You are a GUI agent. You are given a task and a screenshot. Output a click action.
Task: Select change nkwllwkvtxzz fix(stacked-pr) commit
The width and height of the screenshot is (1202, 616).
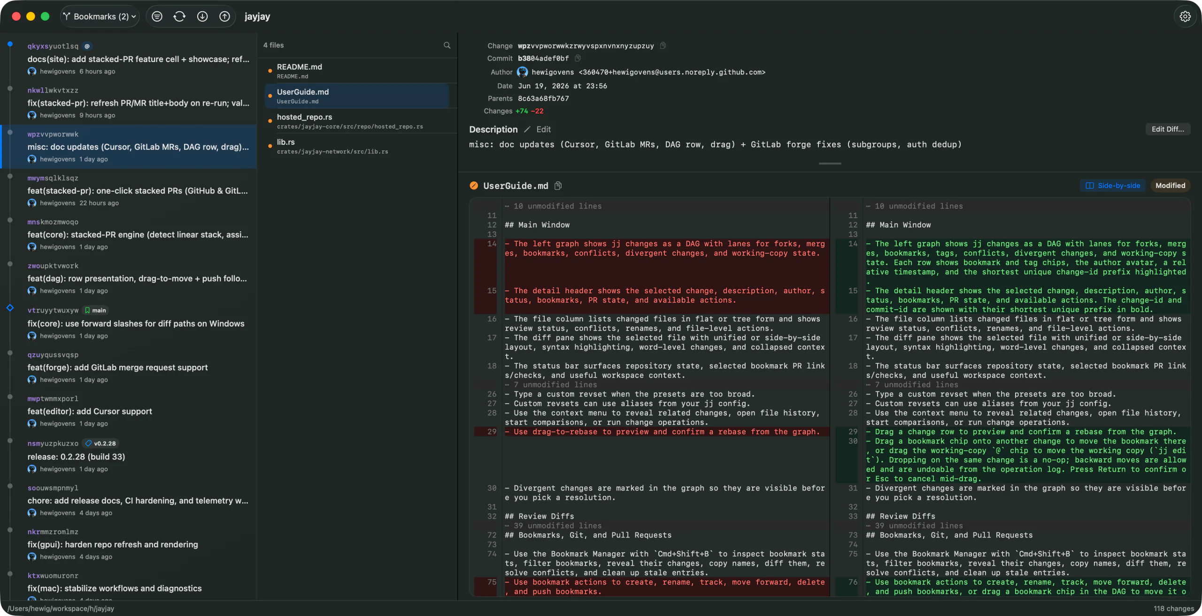pyautogui.click(x=129, y=103)
